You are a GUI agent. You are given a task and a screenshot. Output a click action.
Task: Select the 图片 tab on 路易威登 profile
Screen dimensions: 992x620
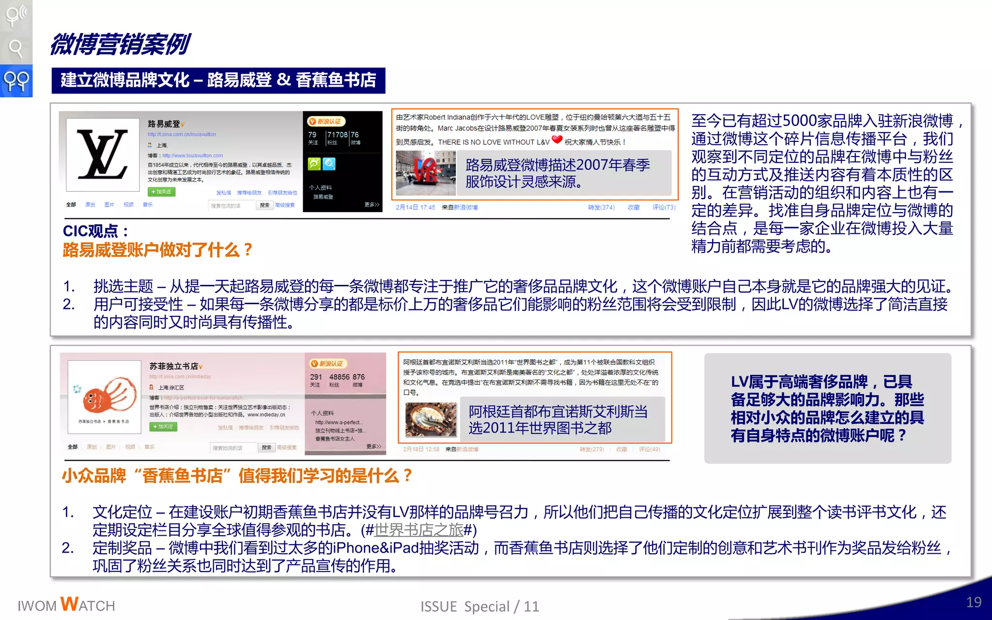(x=109, y=204)
